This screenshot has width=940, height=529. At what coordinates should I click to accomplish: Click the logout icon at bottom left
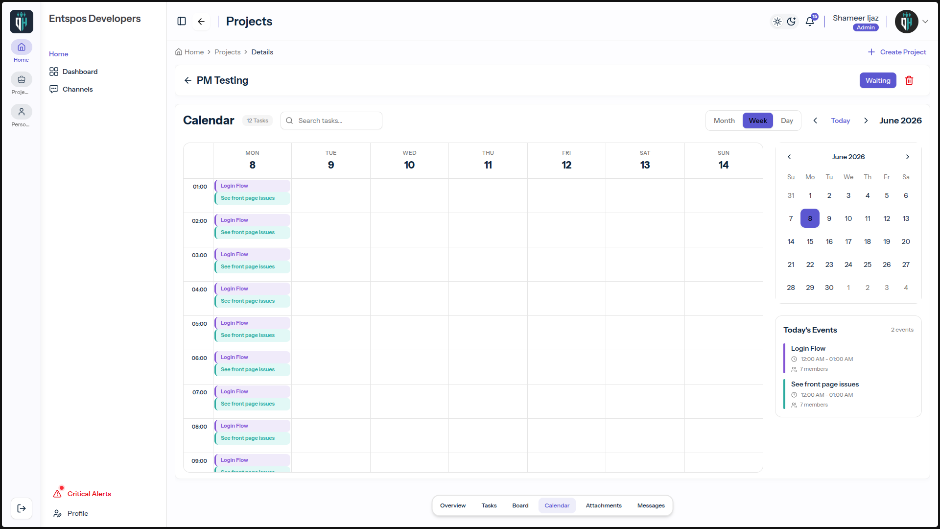tap(22, 508)
